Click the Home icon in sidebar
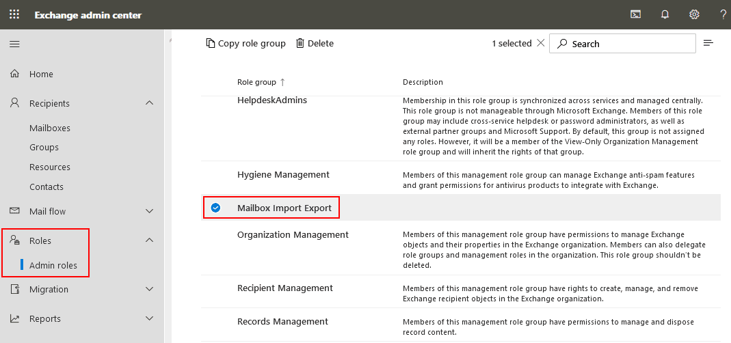The height and width of the screenshot is (343, 731). (x=15, y=74)
